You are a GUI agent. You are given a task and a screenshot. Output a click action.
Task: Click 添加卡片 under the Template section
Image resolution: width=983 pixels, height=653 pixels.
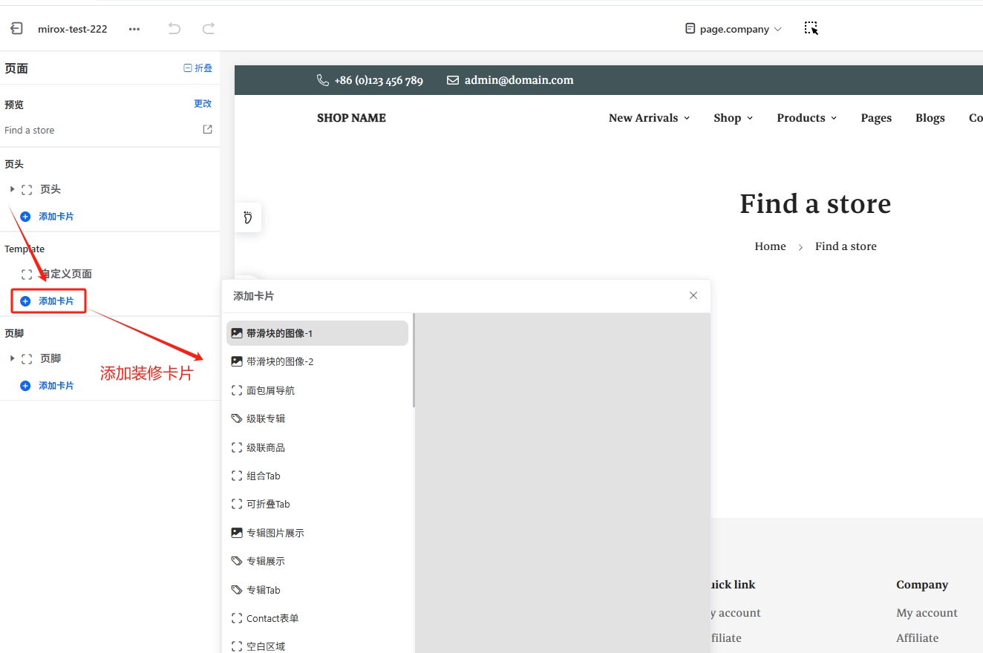[49, 301]
